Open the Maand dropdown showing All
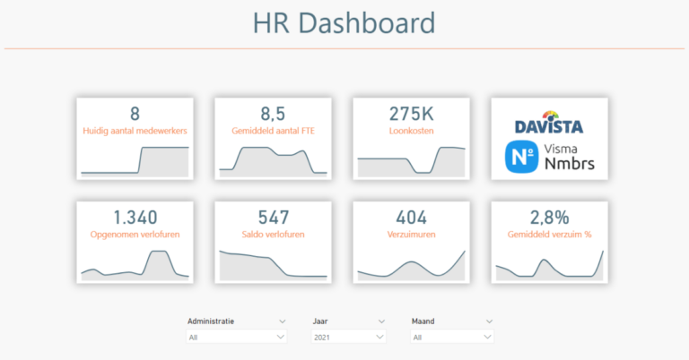This screenshot has height=360, width=689. point(452,337)
